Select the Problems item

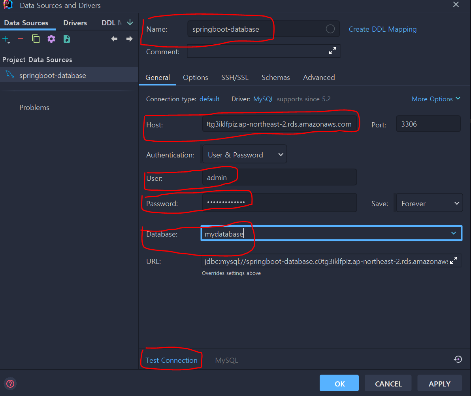(34, 108)
